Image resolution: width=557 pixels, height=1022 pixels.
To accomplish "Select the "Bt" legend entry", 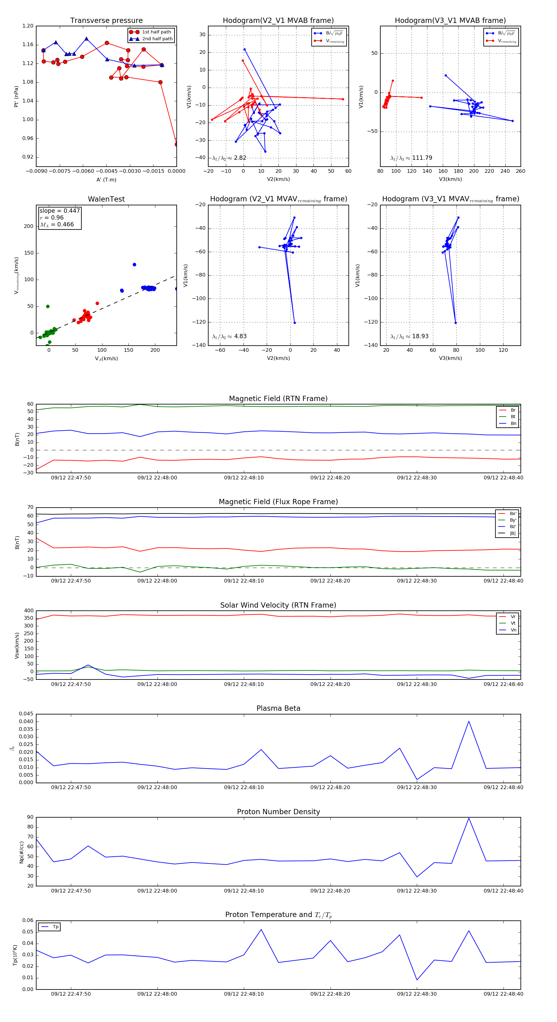I will click(507, 417).
